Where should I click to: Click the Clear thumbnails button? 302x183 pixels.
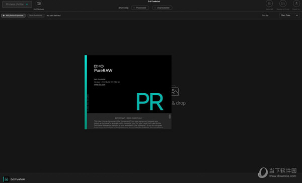(x=36, y=16)
